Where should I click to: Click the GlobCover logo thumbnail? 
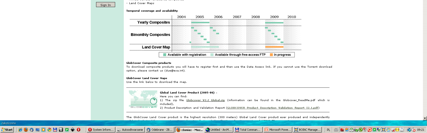143,99
